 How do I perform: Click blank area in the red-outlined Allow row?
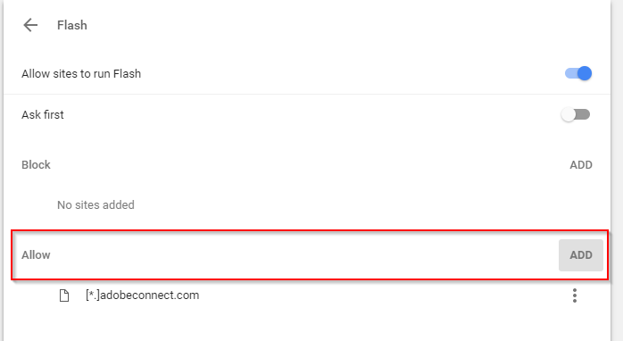tap(302, 255)
